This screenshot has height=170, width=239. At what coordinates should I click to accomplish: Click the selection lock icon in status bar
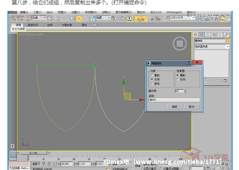(x=49, y=164)
